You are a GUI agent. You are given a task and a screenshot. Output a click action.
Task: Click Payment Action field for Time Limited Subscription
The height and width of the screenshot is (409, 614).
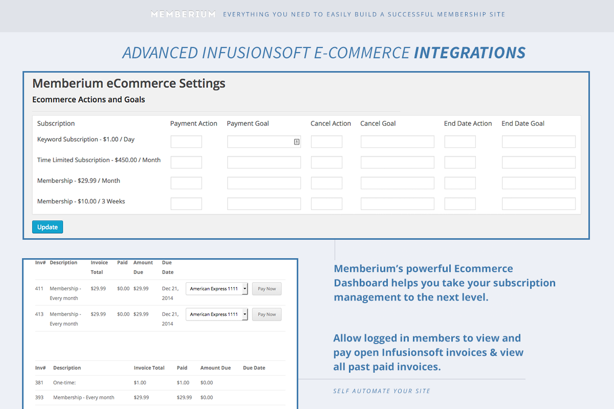(x=186, y=163)
